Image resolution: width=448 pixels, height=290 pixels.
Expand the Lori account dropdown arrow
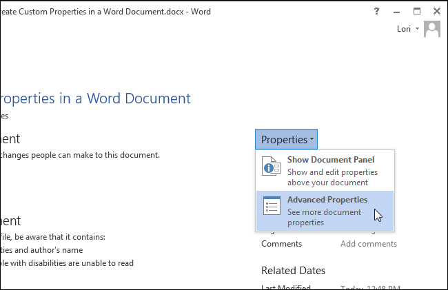417,28
